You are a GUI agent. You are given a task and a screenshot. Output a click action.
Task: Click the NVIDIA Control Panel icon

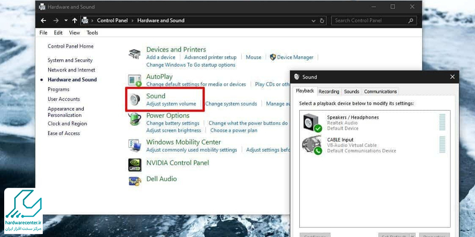tap(135, 165)
